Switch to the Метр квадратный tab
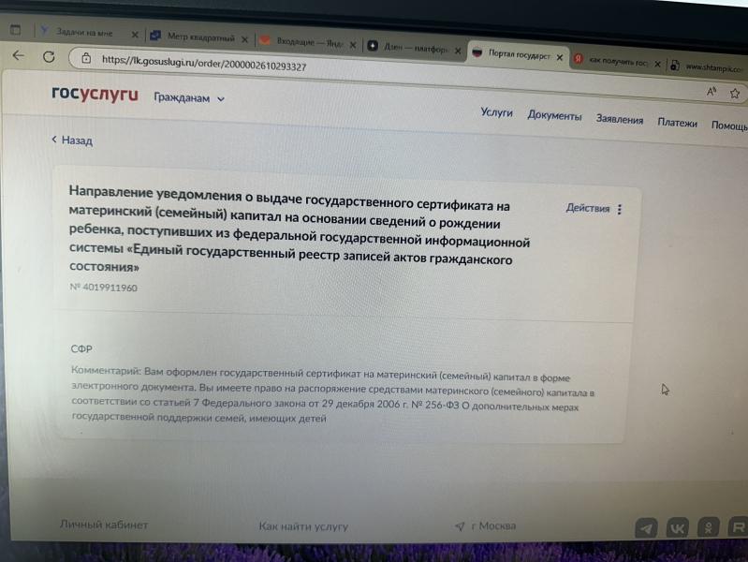Screen dimensions: 748x562 [x=198, y=37]
